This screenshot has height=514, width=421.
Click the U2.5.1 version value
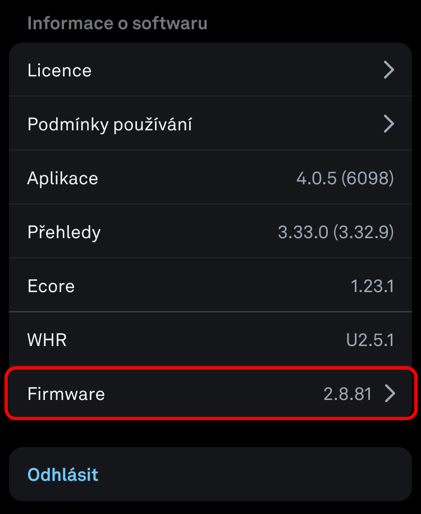[x=370, y=340]
